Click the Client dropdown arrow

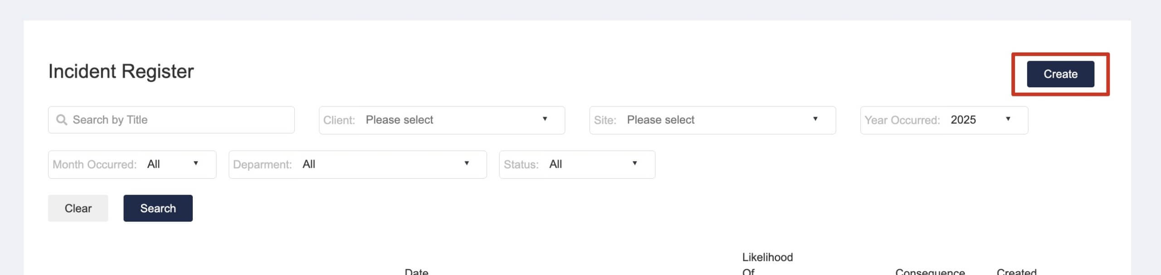coord(545,119)
